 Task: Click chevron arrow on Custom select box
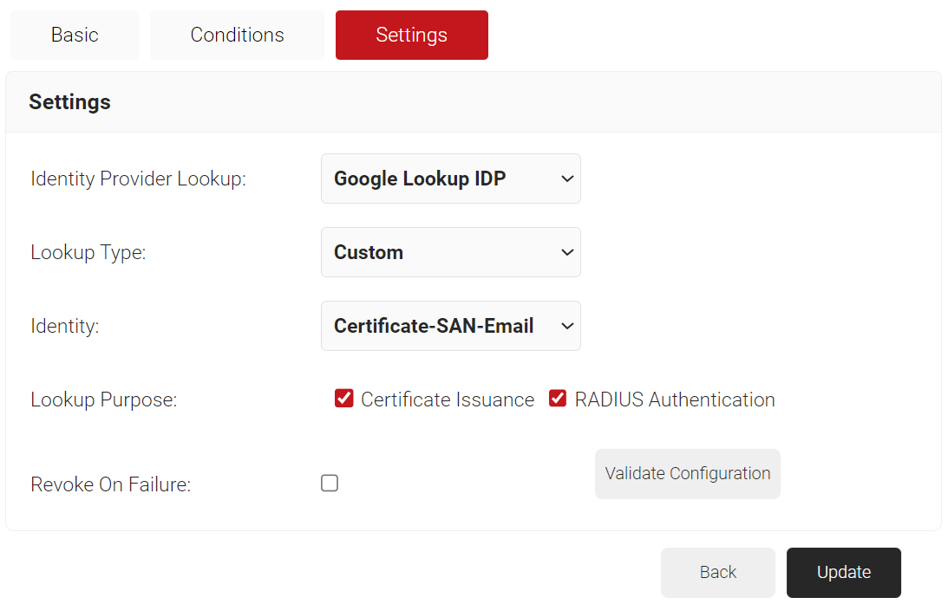pyautogui.click(x=567, y=252)
